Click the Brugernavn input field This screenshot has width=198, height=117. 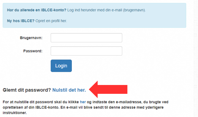pyautogui.click(x=86, y=38)
